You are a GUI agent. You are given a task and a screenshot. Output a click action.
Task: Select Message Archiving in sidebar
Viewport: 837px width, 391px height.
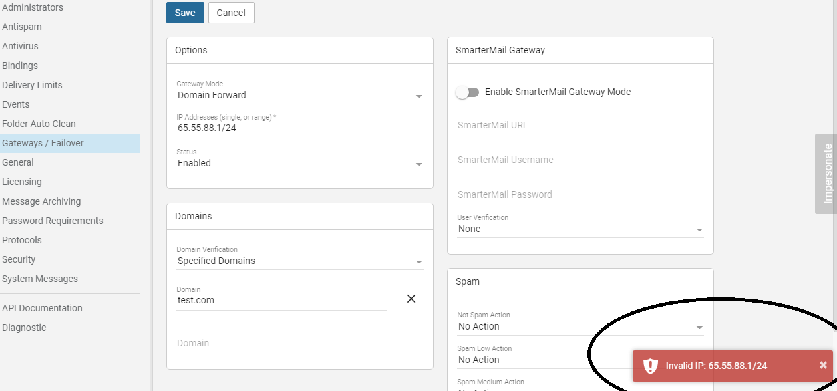(x=41, y=201)
